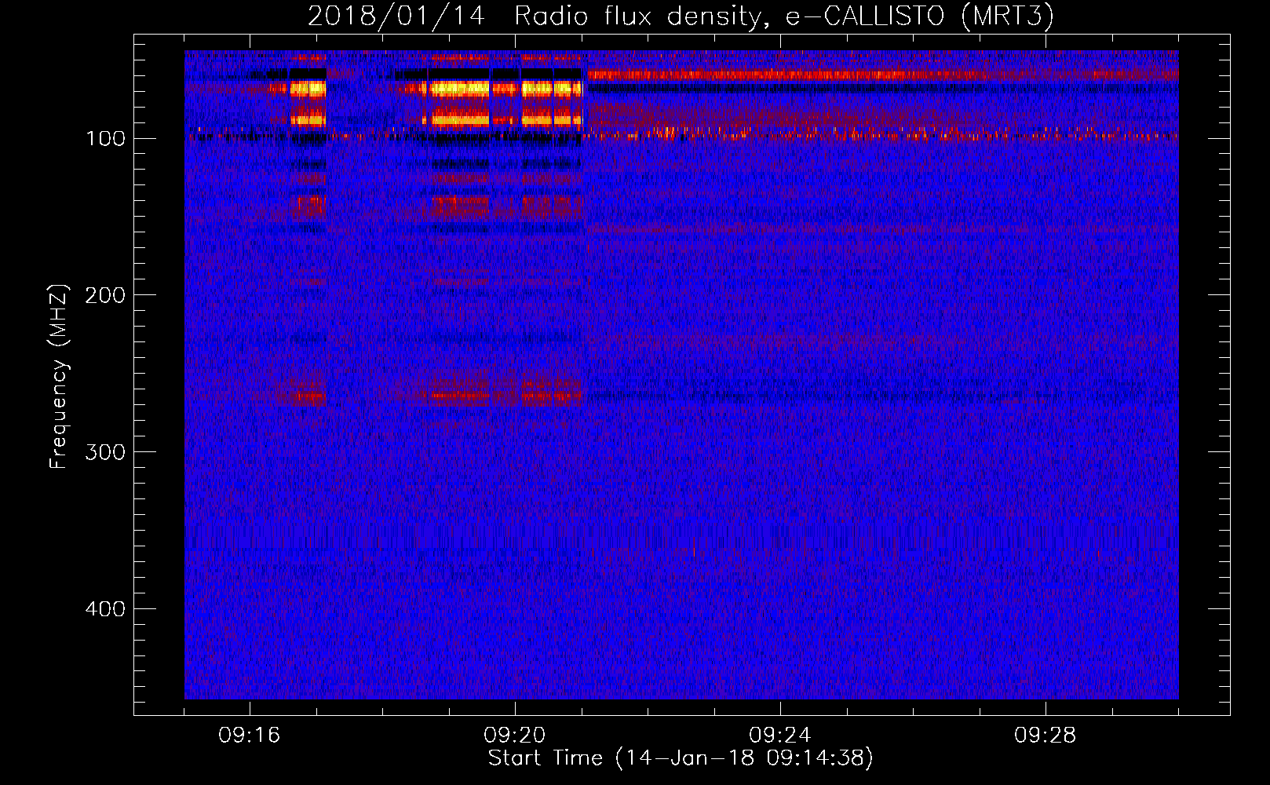Click the 200 frequency tick label

coord(105,295)
